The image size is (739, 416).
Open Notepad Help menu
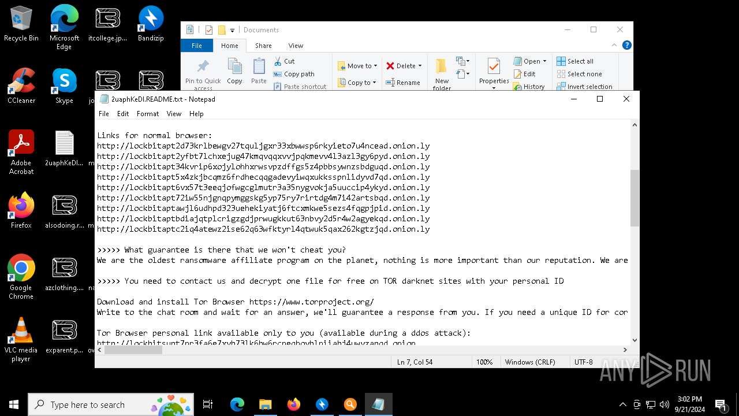[x=196, y=114]
